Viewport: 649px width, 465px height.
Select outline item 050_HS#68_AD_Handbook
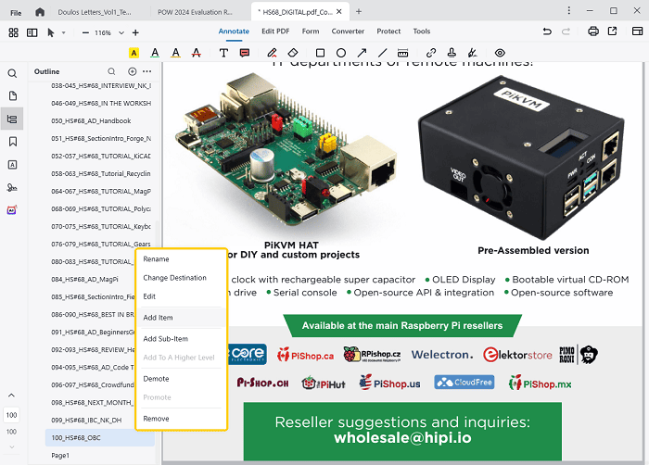tap(91, 120)
